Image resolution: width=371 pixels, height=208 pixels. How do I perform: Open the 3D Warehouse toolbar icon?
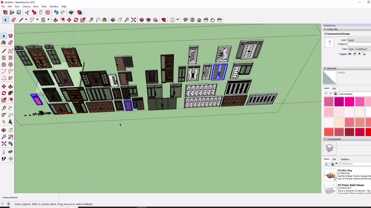point(141,20)
